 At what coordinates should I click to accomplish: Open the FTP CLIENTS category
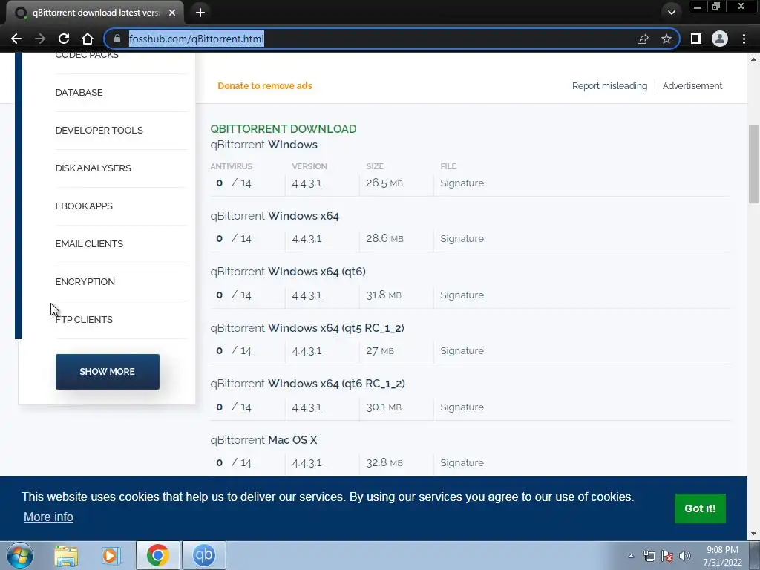click(x=84, y=319)
